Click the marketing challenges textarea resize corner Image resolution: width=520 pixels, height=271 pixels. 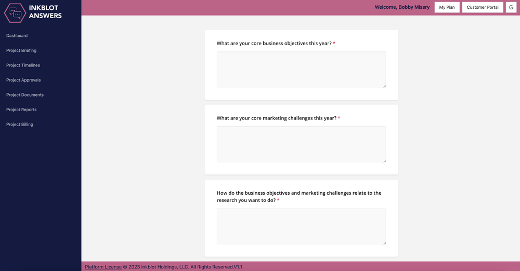[384, 161]
